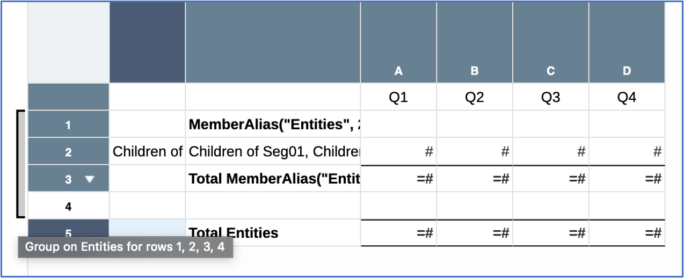The height and width of the screenshot is (278, 684).
Task: Click the row 5 =# cell under Q1
Action: tap(398, 232)
